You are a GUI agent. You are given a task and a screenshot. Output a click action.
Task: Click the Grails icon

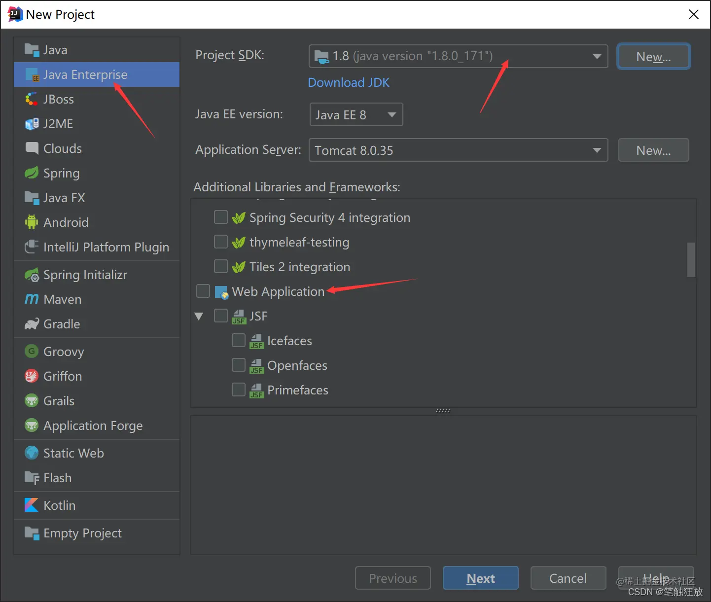[x=32, y=401]
